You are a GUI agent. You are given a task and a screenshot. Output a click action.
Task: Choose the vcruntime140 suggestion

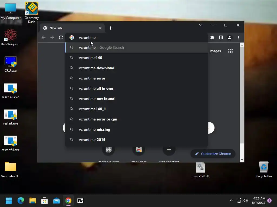pyautogui.click(x=137, y=58)
